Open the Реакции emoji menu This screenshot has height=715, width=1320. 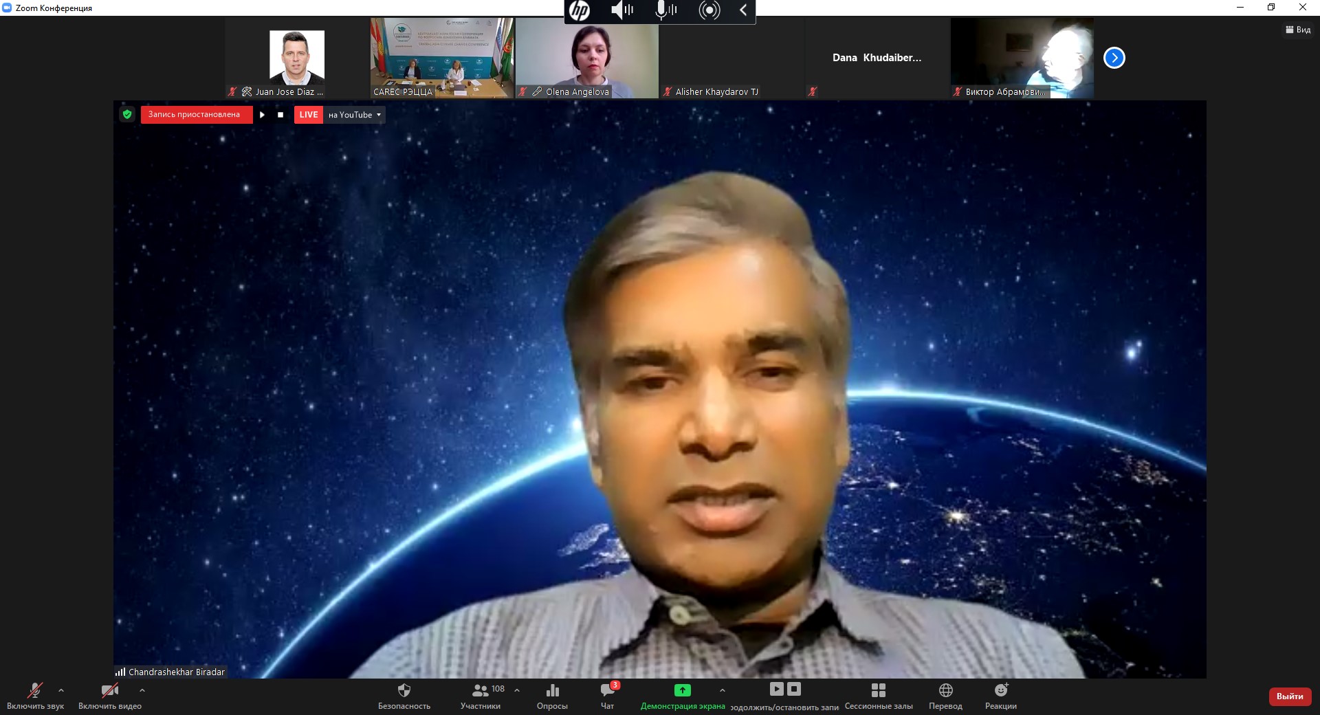(x=1001, y=696)
